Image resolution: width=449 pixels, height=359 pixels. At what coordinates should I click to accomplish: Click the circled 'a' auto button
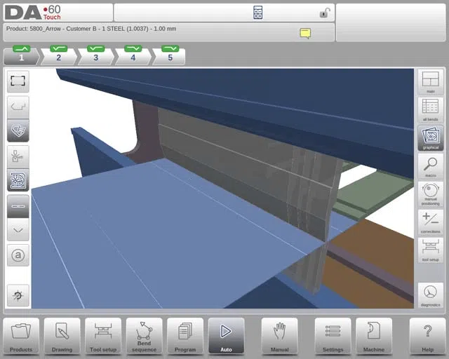pos(18,255)
